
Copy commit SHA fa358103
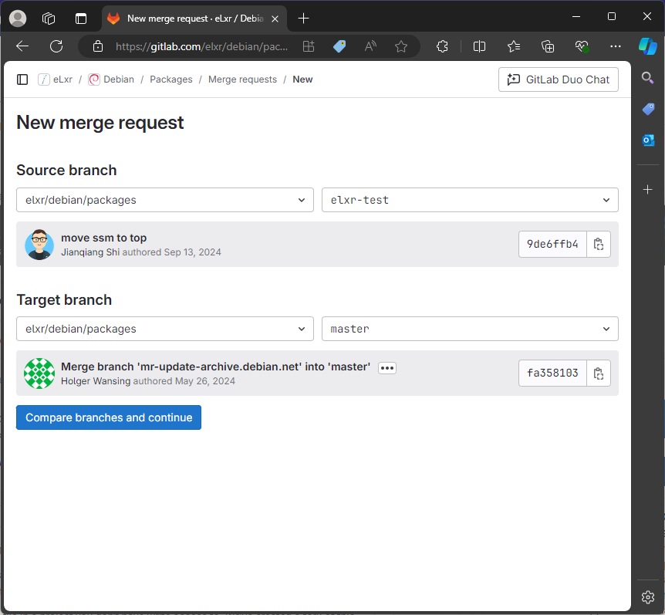pyautogui.click(x=599, y=373)
